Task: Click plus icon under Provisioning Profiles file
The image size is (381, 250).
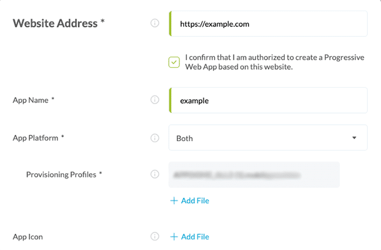Action: pos(174,201)
